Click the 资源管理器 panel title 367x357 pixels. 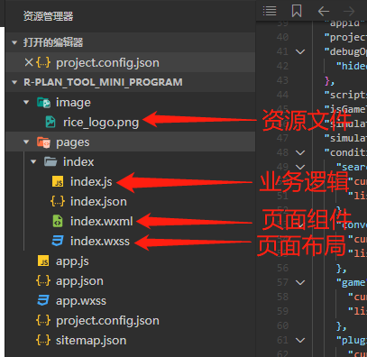coord(49,16)
